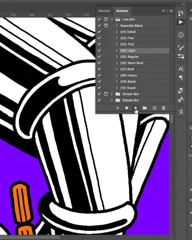Open the Info panel icon
This screenshot has height=240, width=192.
[181, 35]
